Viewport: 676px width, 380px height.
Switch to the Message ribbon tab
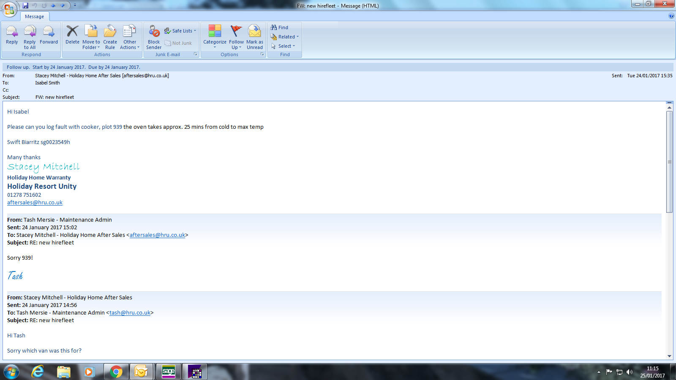35,16
